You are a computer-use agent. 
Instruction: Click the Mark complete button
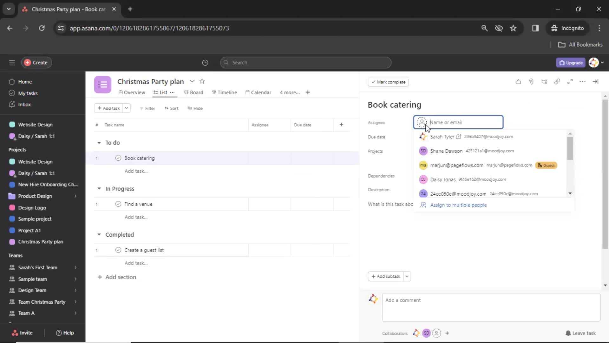tap(388, 82)
